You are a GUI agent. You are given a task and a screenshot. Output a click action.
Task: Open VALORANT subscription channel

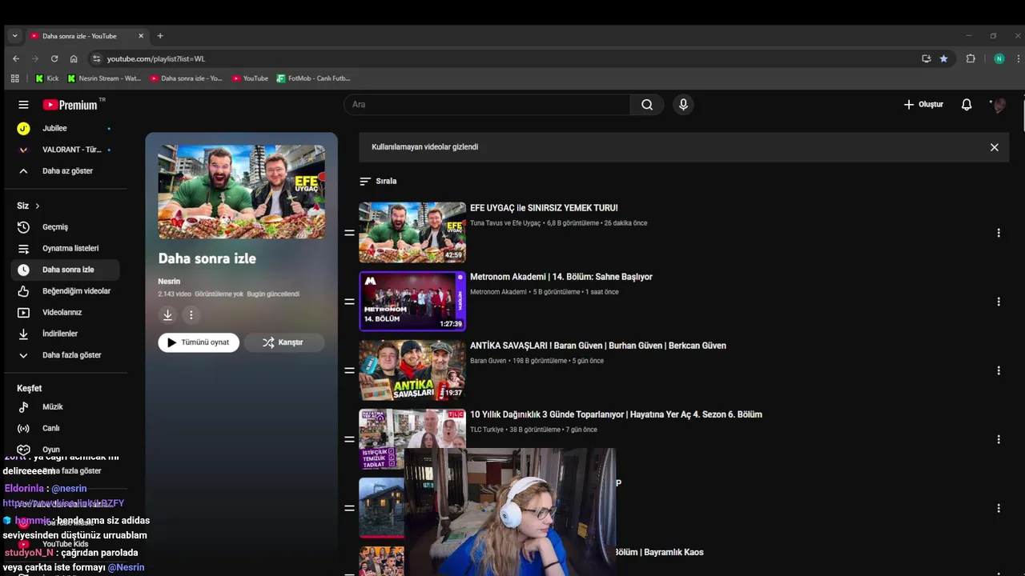66,150
